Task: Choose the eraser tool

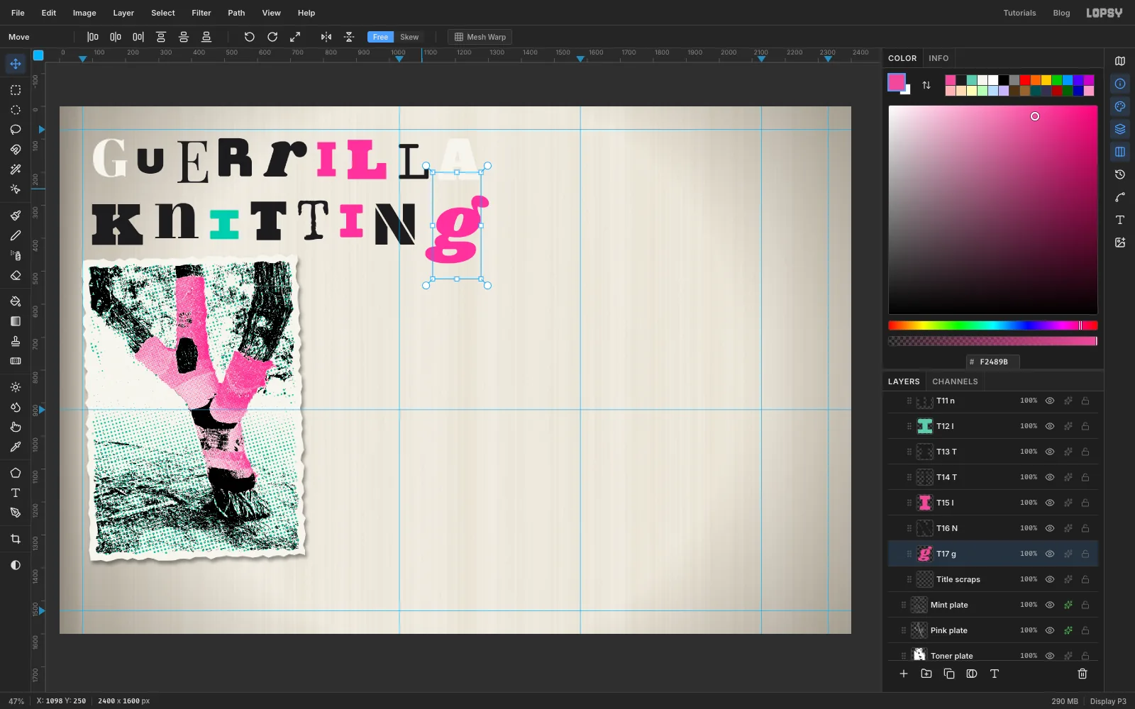Action: coord(16,275)
